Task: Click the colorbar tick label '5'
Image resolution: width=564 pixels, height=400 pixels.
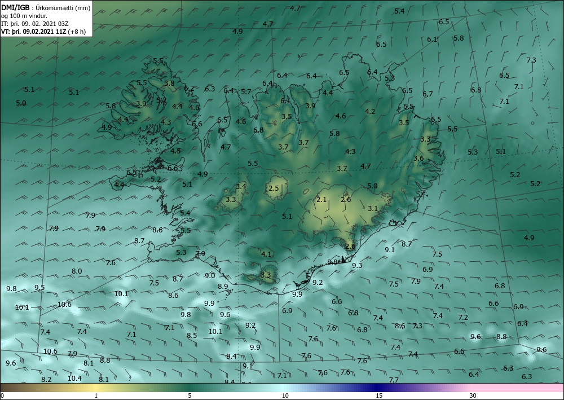Action: click(x=190, y=396)
